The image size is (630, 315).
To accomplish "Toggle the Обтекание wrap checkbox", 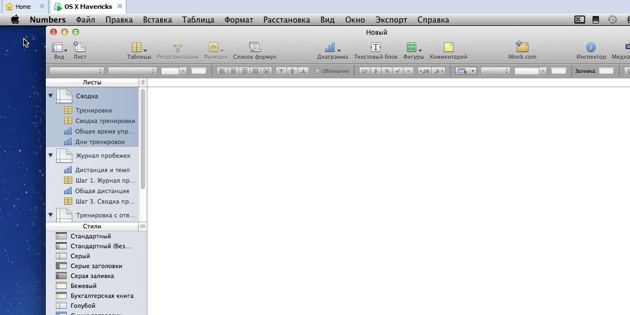I will 317,71.
